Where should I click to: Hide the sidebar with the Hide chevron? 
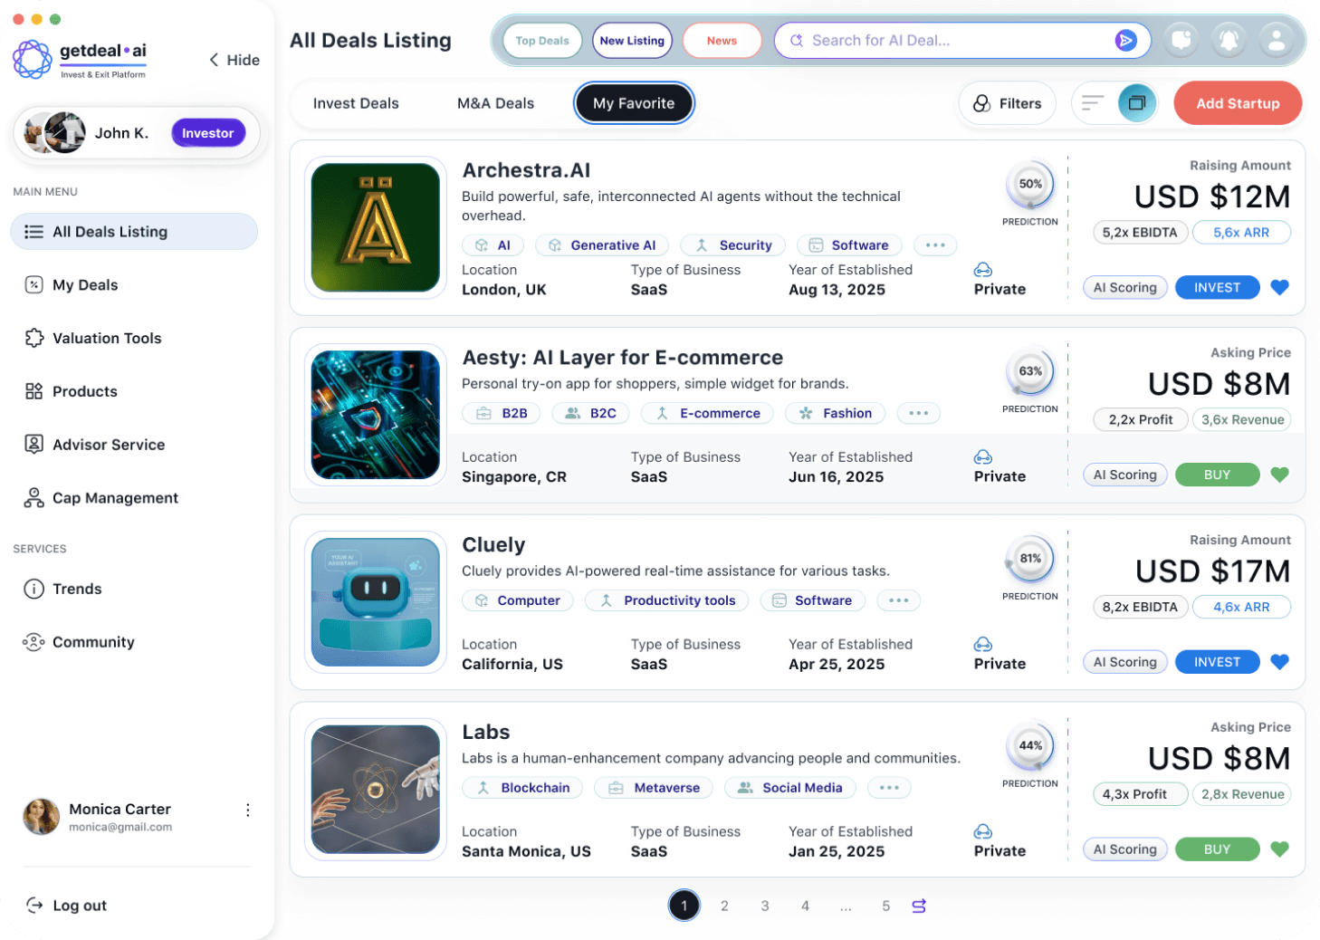point(234,60)
